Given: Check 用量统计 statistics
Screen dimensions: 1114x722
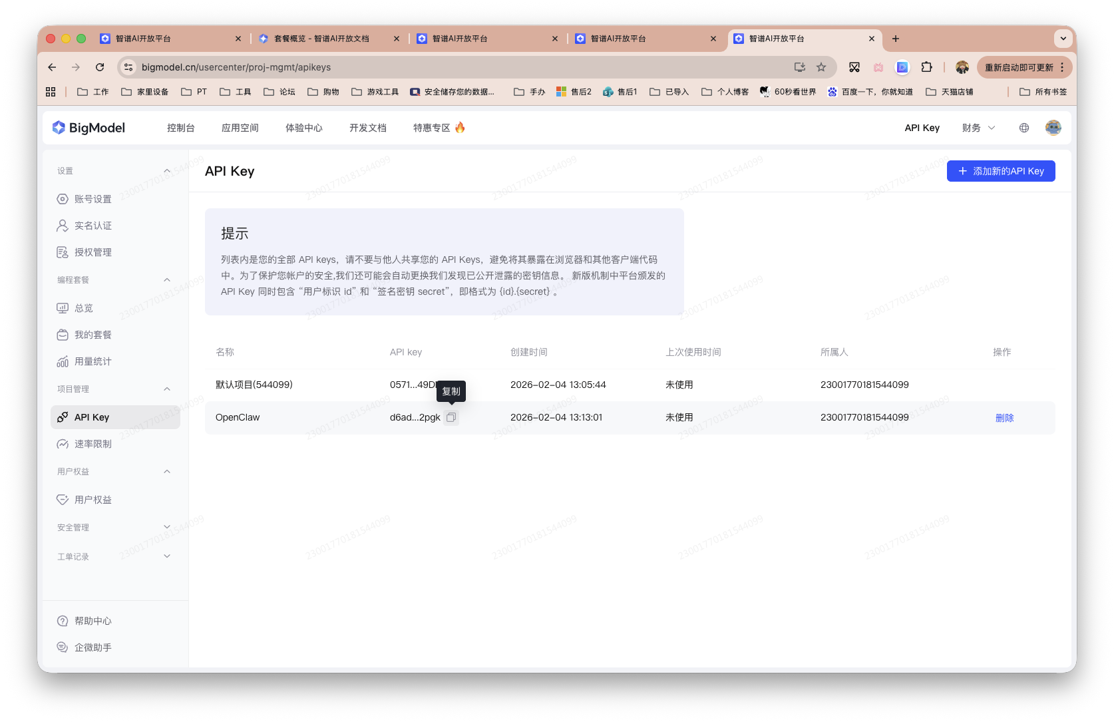Looking at the screenshot, I should pos(91,361).
